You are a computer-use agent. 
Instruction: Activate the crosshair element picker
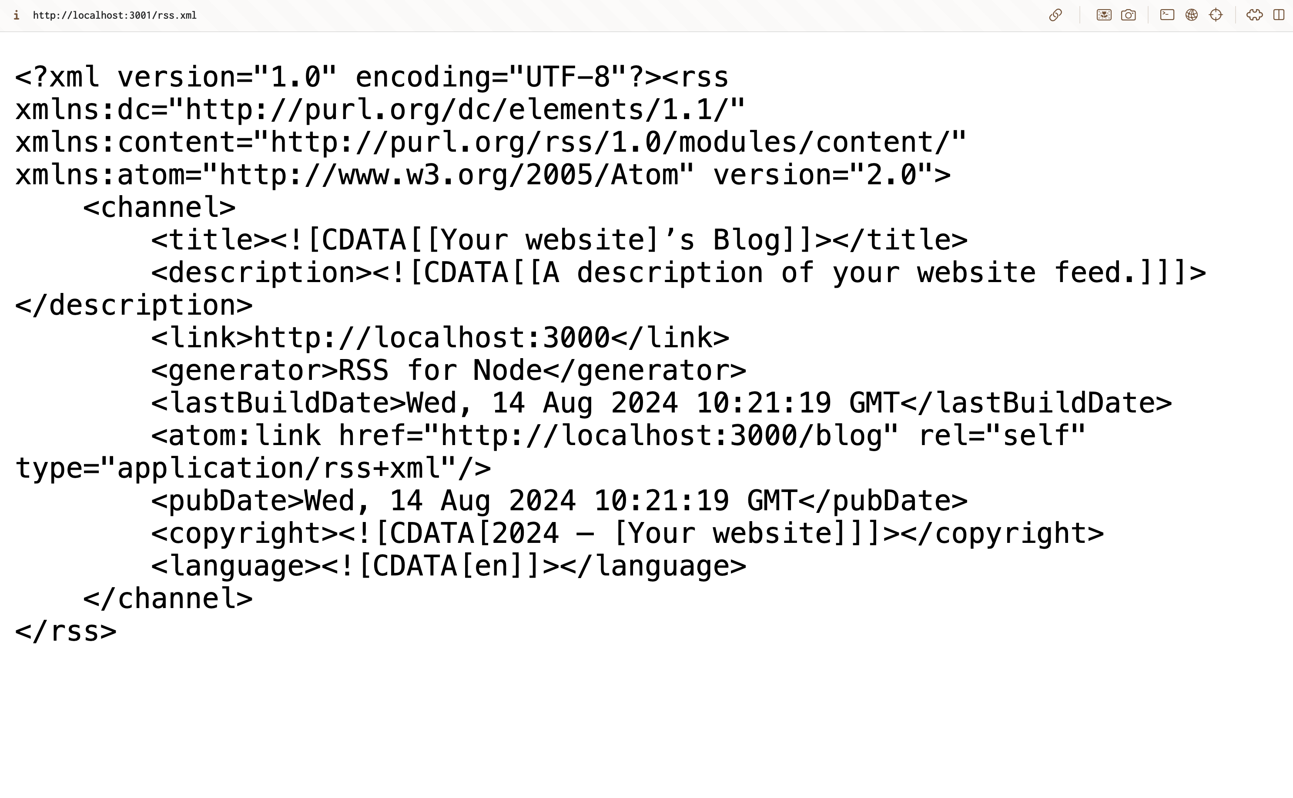click(1216, 15)
